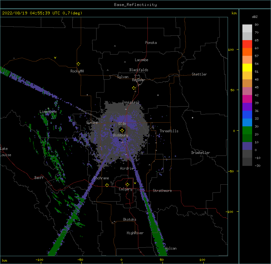Image resolution: width=271 pixels, height=264 pixels.
Task: Select the Strathmore label
Action: pos(162,191)
